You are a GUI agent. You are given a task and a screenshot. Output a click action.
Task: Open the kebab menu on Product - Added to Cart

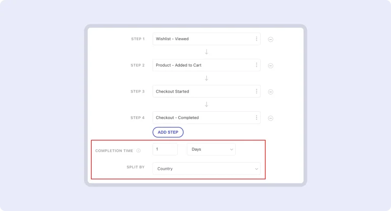tap(256, 66)
